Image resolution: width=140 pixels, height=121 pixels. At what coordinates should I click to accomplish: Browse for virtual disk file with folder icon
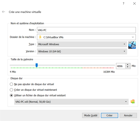tap(133, 102)
